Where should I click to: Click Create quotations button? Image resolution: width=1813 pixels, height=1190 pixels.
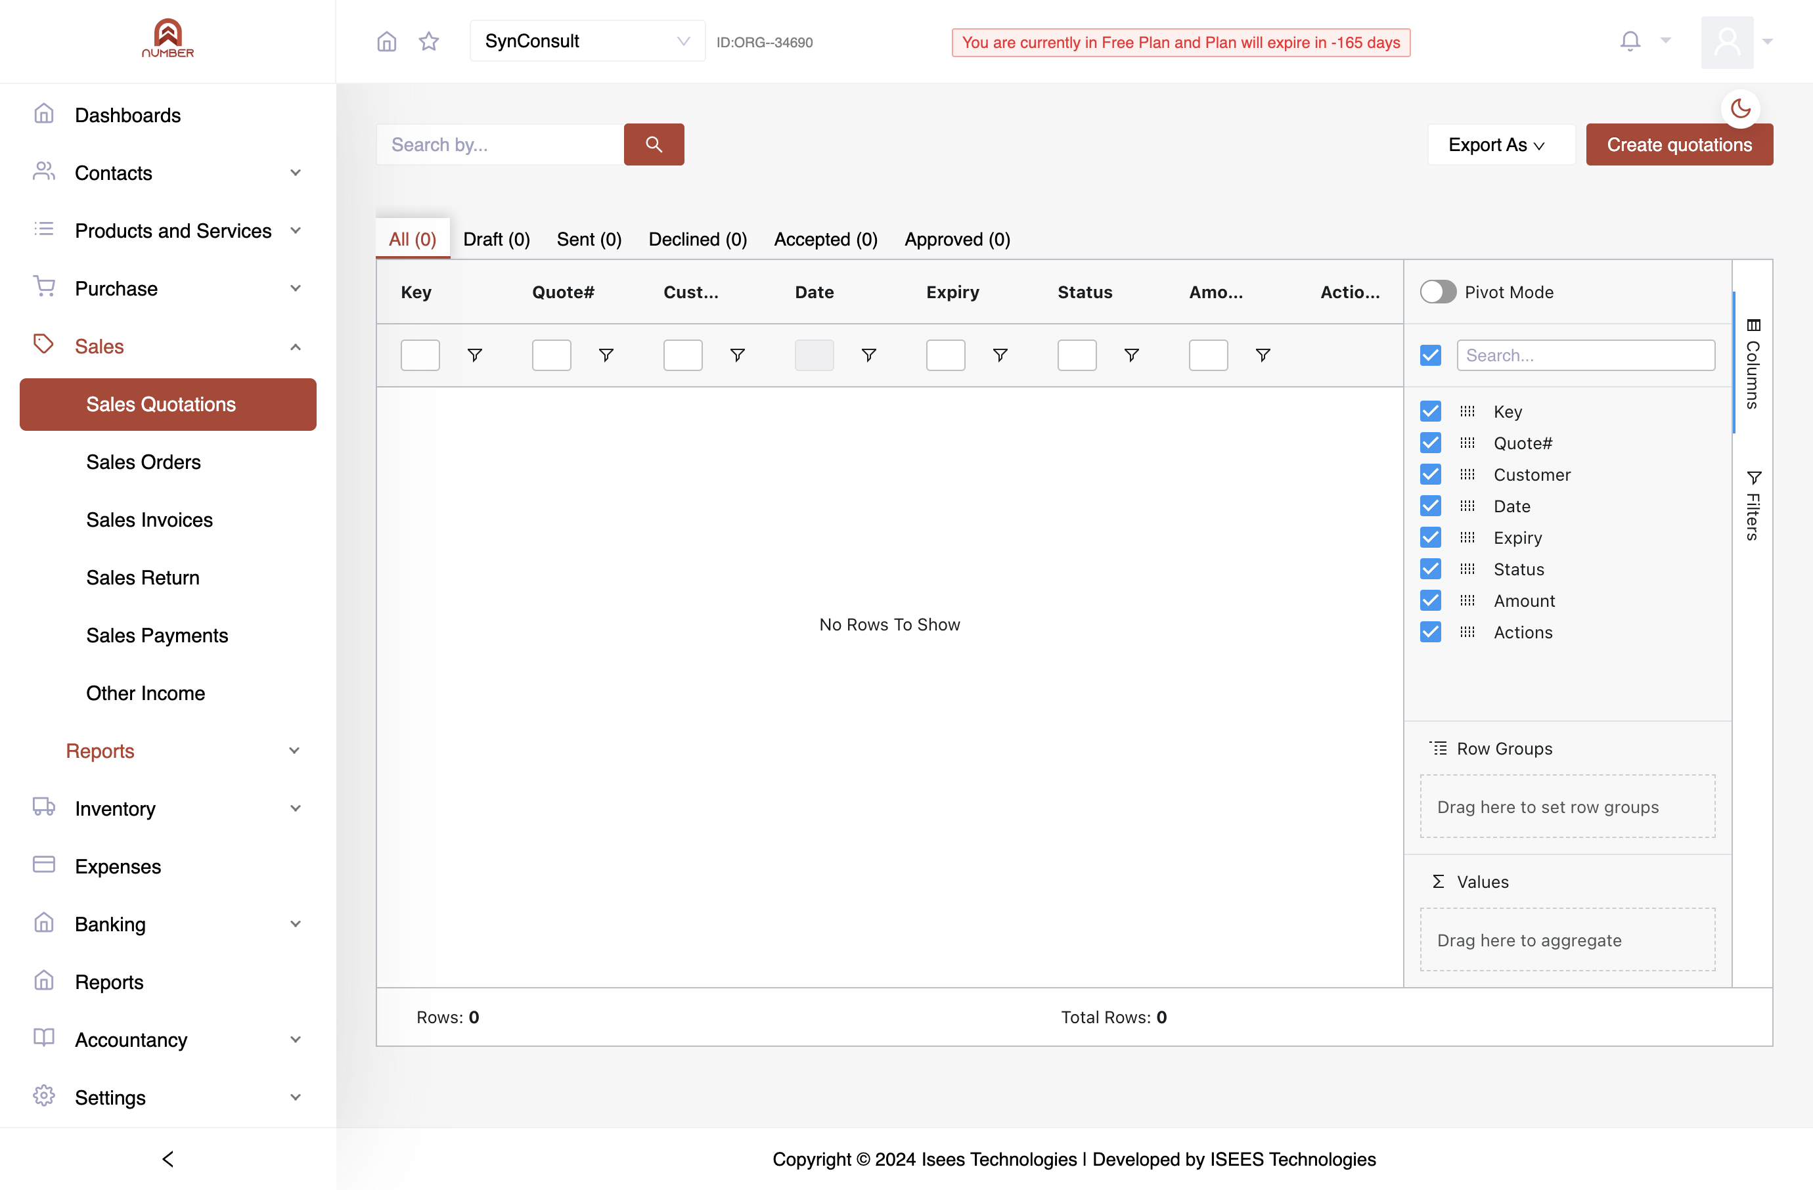(x=1679, y=144)
